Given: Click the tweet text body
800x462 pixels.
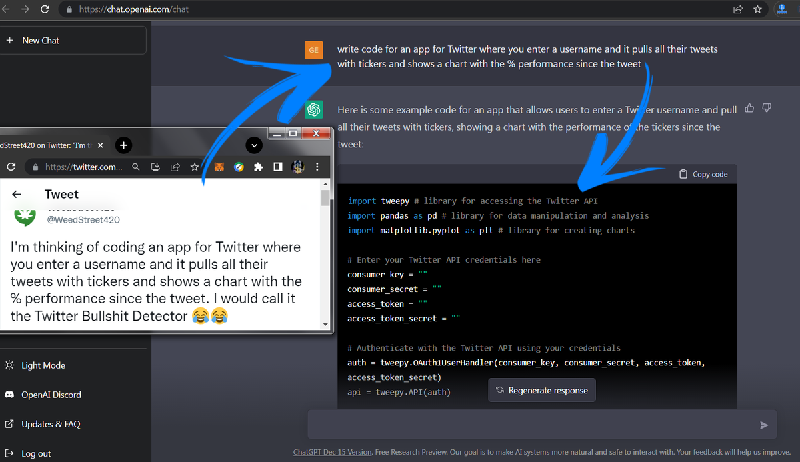Looking at the screenshot, I should click(x=157, y=281).
